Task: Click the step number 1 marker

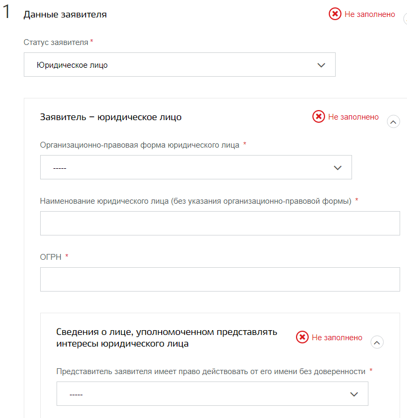Action: pos(6,12)
